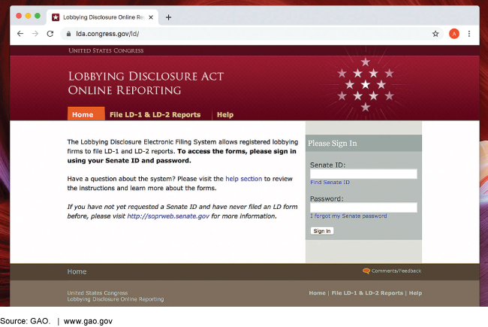This screenshot has height=327, width=488.
Task: Open the help section link
Action: tap(243, 178)
